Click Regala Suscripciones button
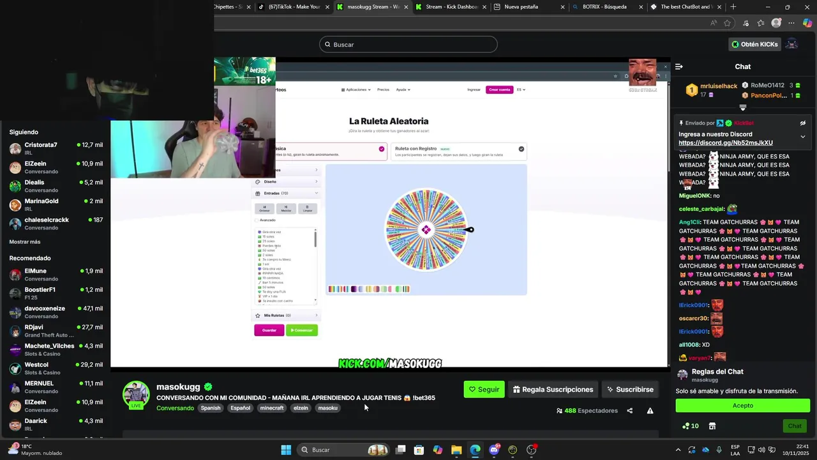This screenshot has height=460, width=817. click(x=553, y=390)
